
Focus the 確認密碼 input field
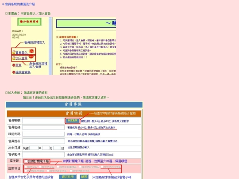(43, 134)
